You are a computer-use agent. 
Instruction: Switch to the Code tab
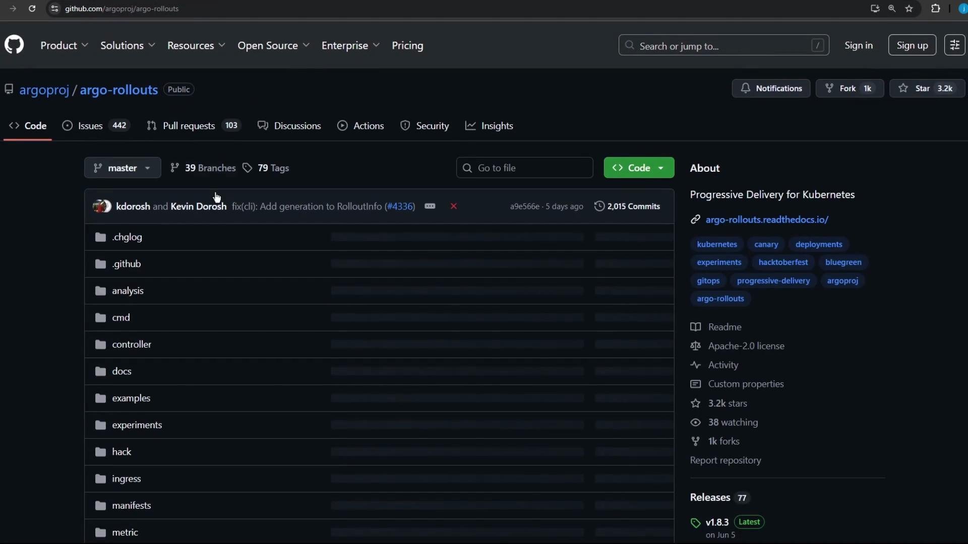[x=28, y=126]
